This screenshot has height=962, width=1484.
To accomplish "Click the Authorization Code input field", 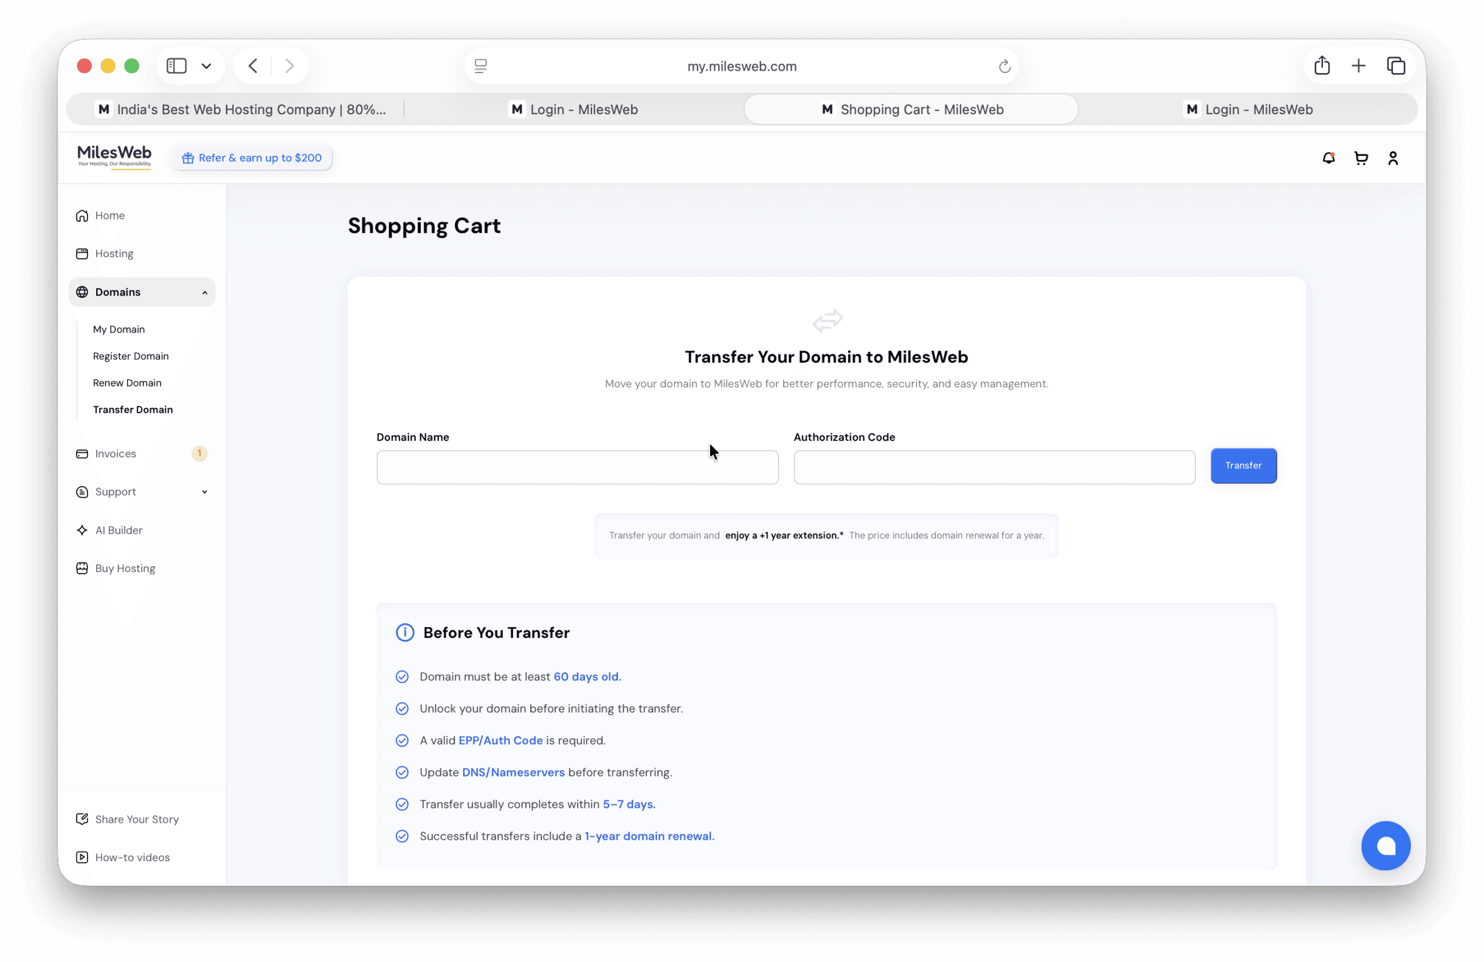I will pyautogui.click(x=995, y=468).
